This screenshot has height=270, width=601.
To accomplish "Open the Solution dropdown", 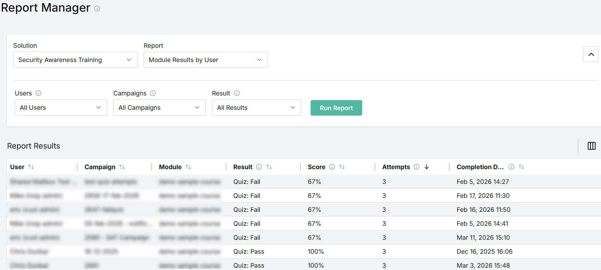I will (75, 60).
